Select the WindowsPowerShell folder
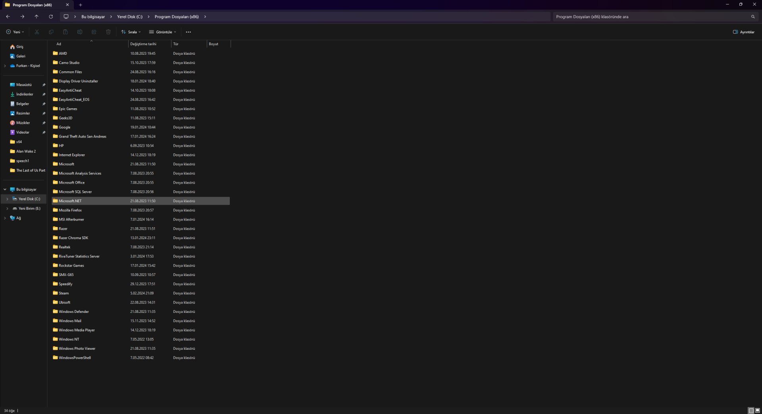 click(141, 358)
